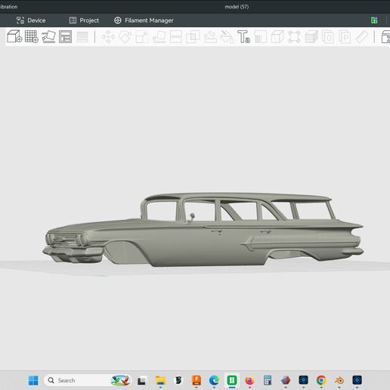Open the Filament Manager tab
Viewport: 390px width, 390px height.
(144, 20)
